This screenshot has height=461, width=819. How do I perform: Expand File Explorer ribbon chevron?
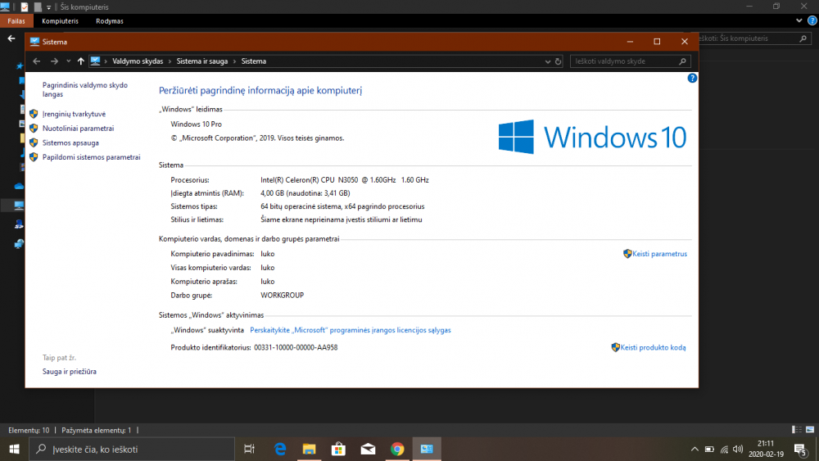pyautogui.click(x=799, y=21)
